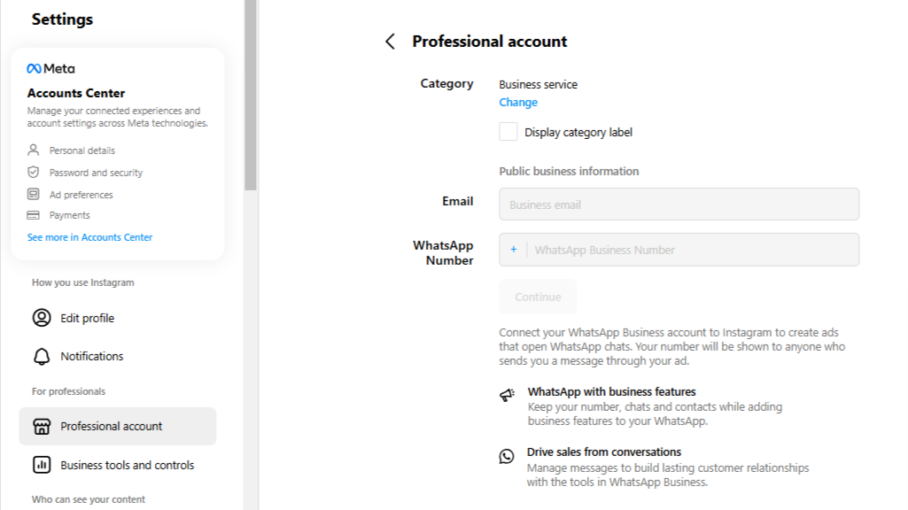Screen dimensions: 908x510
Task: Click the WhatsApp icon by Drive sales
Action: 507,456
